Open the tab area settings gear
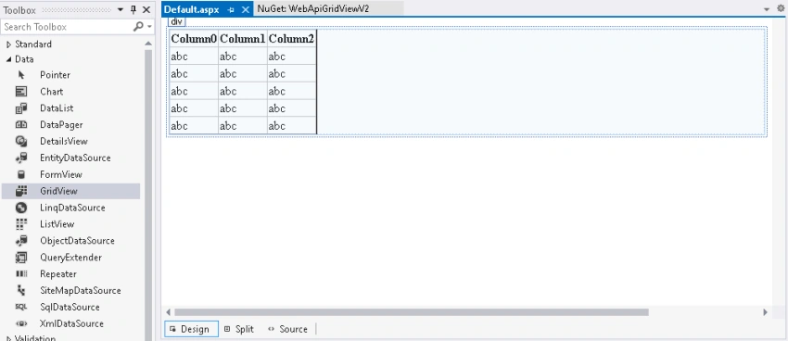This screenshot has width=788, height=341. point(781,8)
